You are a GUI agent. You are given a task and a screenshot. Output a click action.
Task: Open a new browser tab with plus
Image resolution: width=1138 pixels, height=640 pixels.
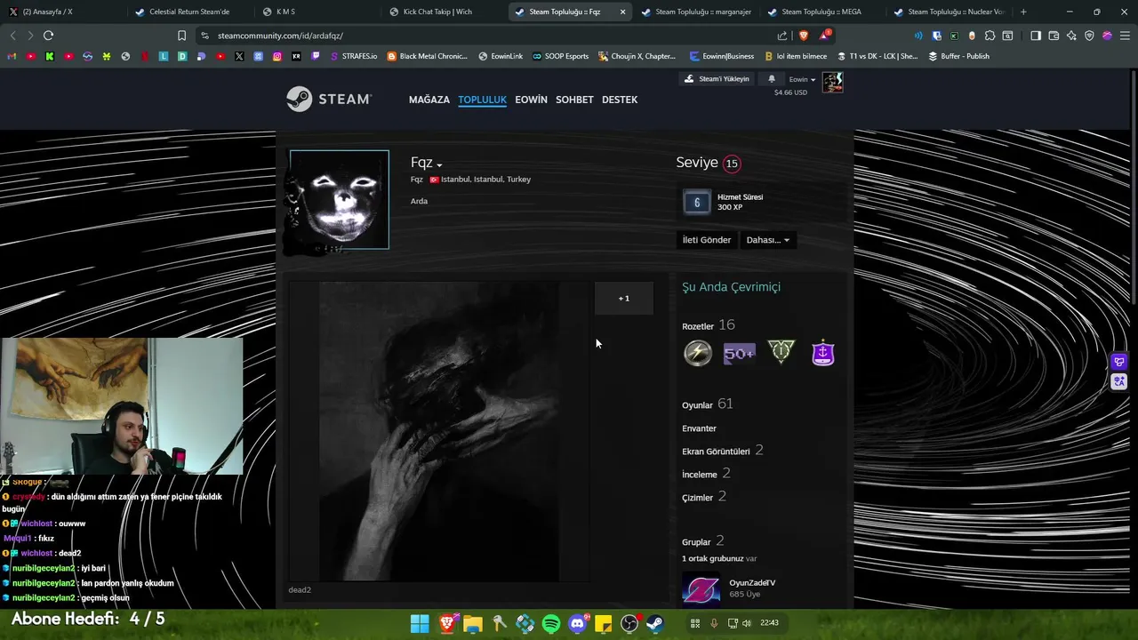pyautogui.click(x=1023, y=12)
